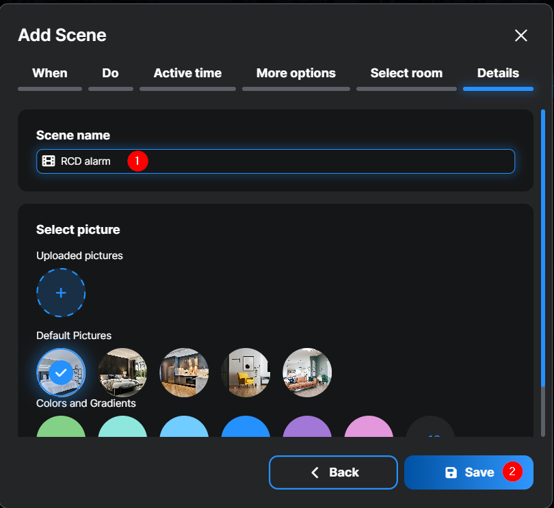Image resolution: width=554 pixels, height=508 pixels.
Task: Switch to the When tab
Action: point(50,73)
